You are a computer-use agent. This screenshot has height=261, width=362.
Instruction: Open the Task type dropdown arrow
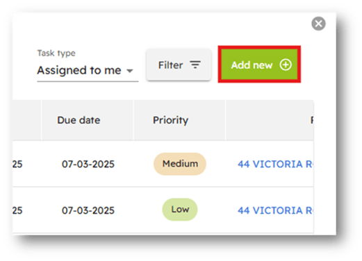pos(130,71)
